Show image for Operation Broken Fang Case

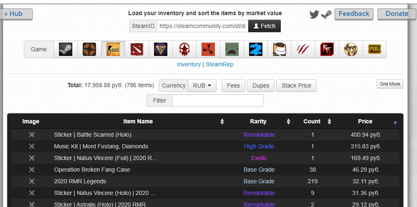pos(32,170)
